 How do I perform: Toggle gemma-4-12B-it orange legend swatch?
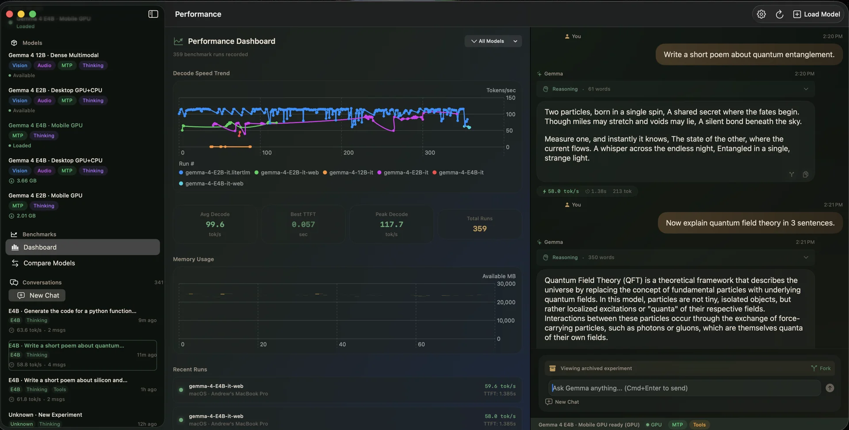pos(325,172)
